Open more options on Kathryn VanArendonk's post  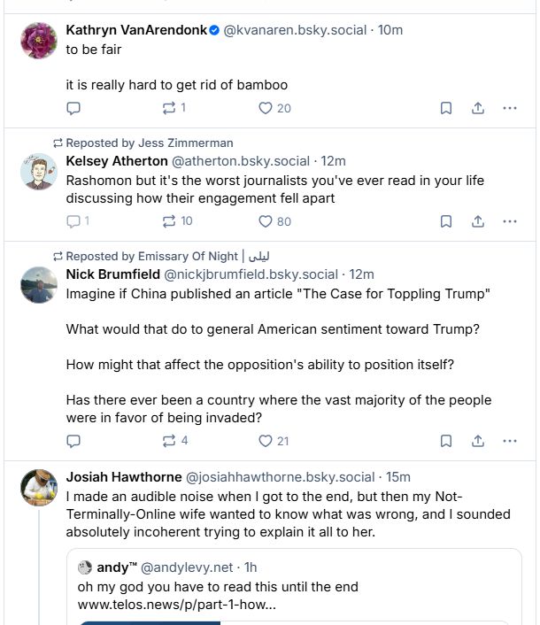coord(509,108)
